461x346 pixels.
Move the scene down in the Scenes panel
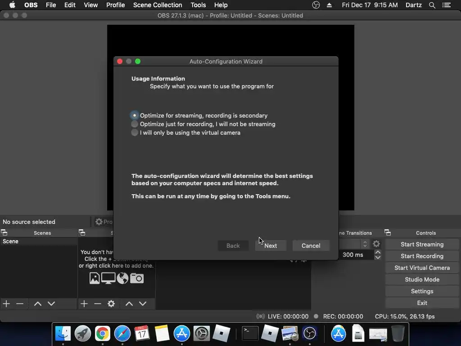pos(51,304)
